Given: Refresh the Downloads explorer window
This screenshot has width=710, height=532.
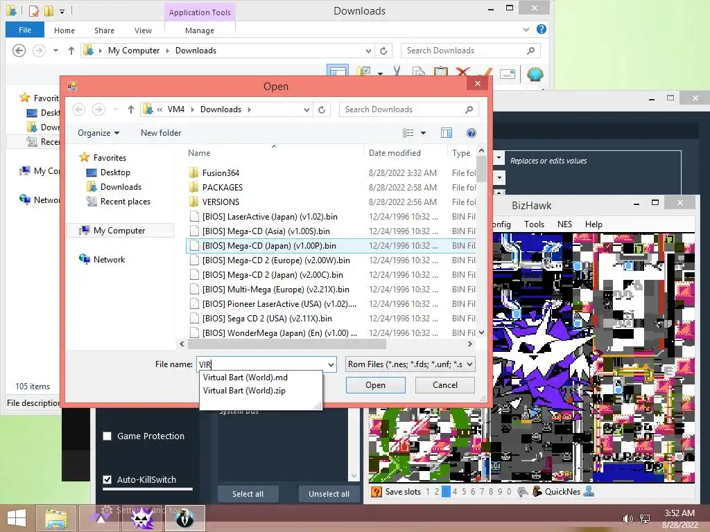Looking at the screenshot, I should coord(383,51).
